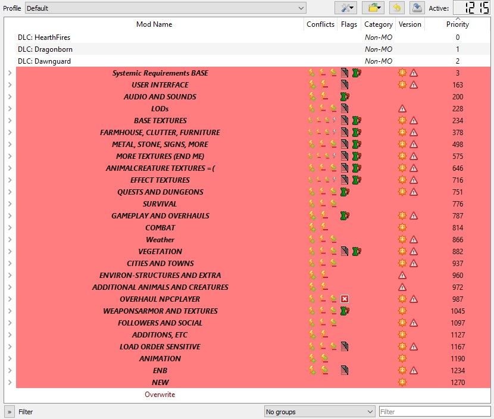This screenshot has height=419, width=494.
Task: Expand the SURVIVAL separator
Action: pos(10,204)
